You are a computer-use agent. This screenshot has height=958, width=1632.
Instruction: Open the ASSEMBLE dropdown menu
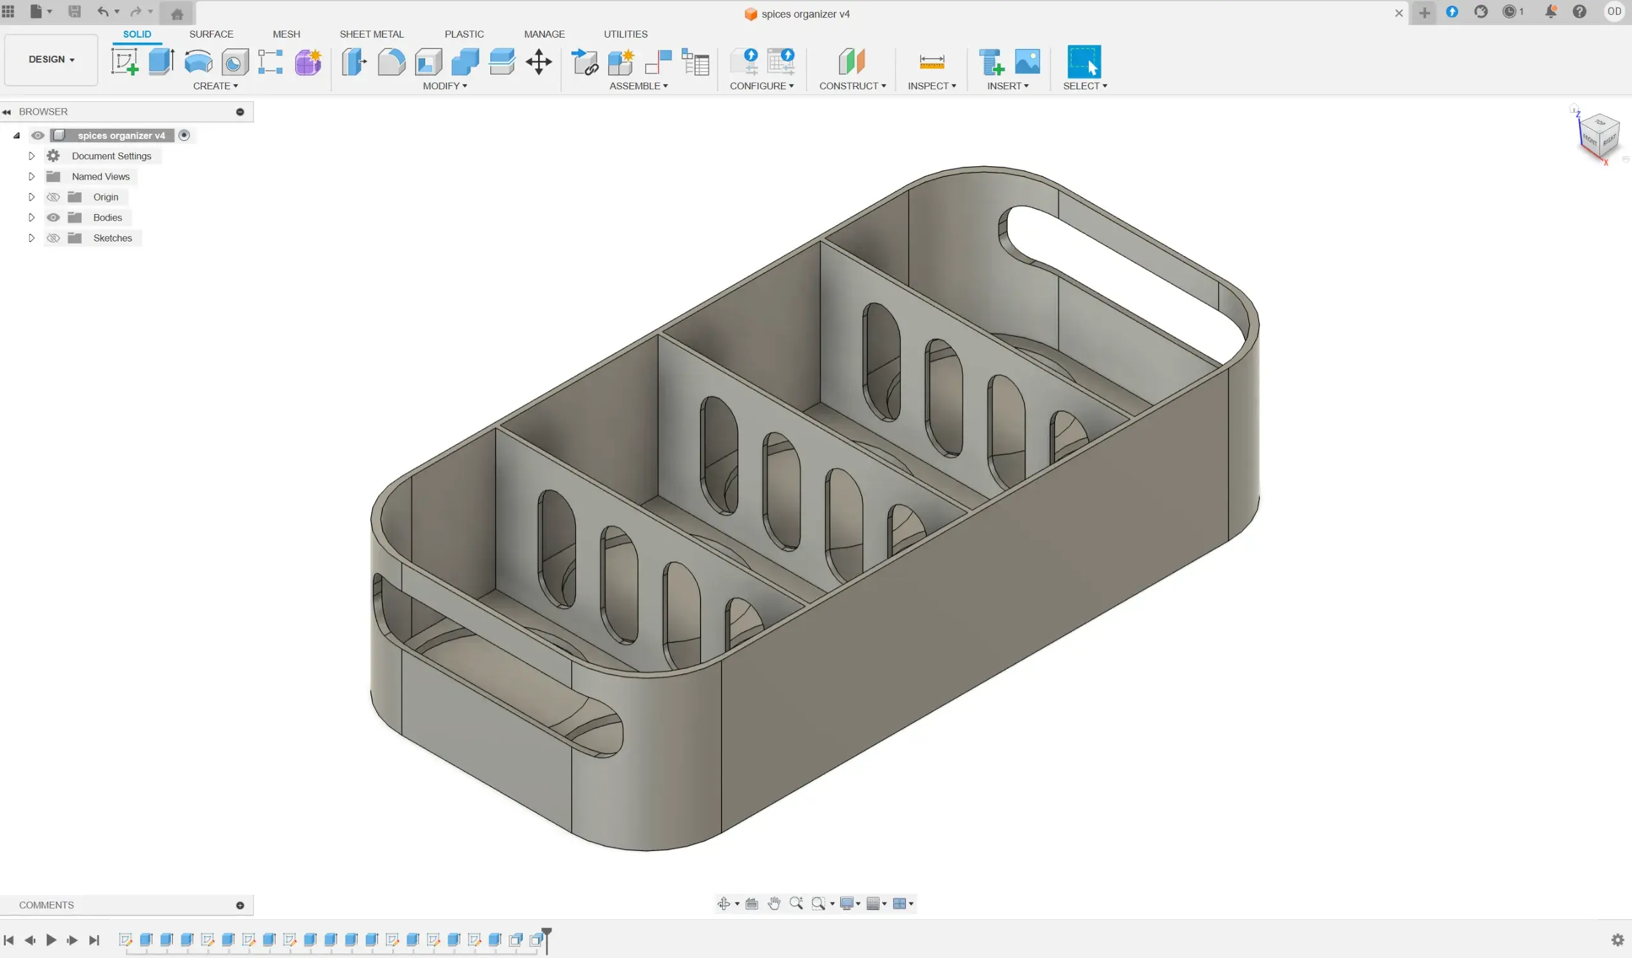tap(639, 86)
